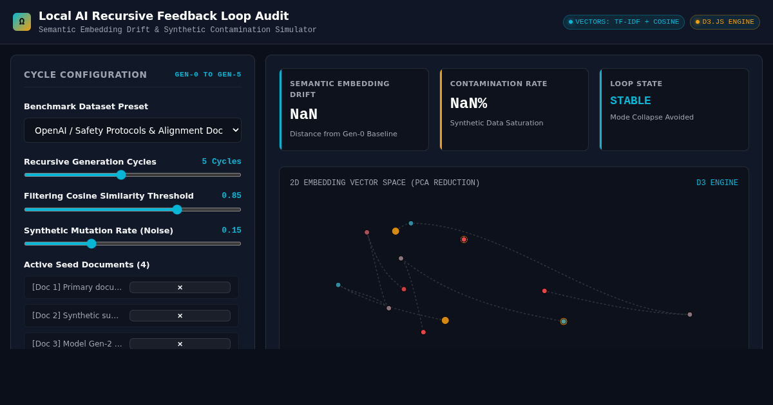Click the "[Doc 3] Model Gen-2 ..." label

(77, 344)
